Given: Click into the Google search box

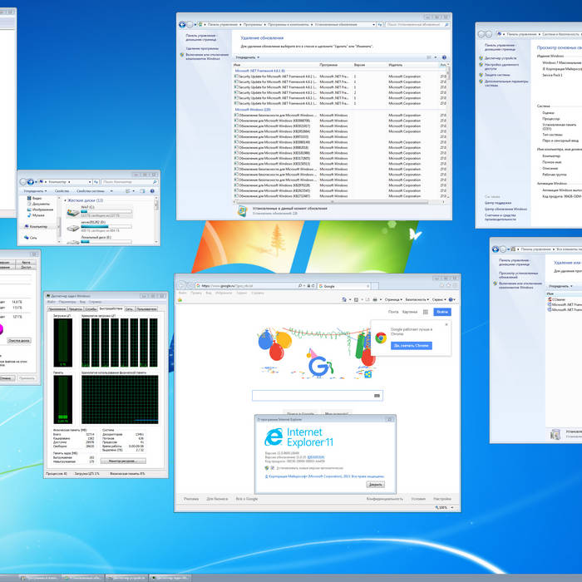Looking at the screenshot, I should click(x=318, y=396).
